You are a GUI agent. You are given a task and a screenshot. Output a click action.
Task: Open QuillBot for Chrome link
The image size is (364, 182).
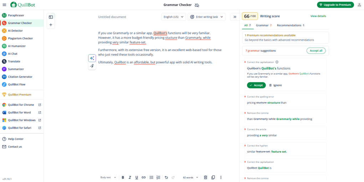click(x=22, y=105)
